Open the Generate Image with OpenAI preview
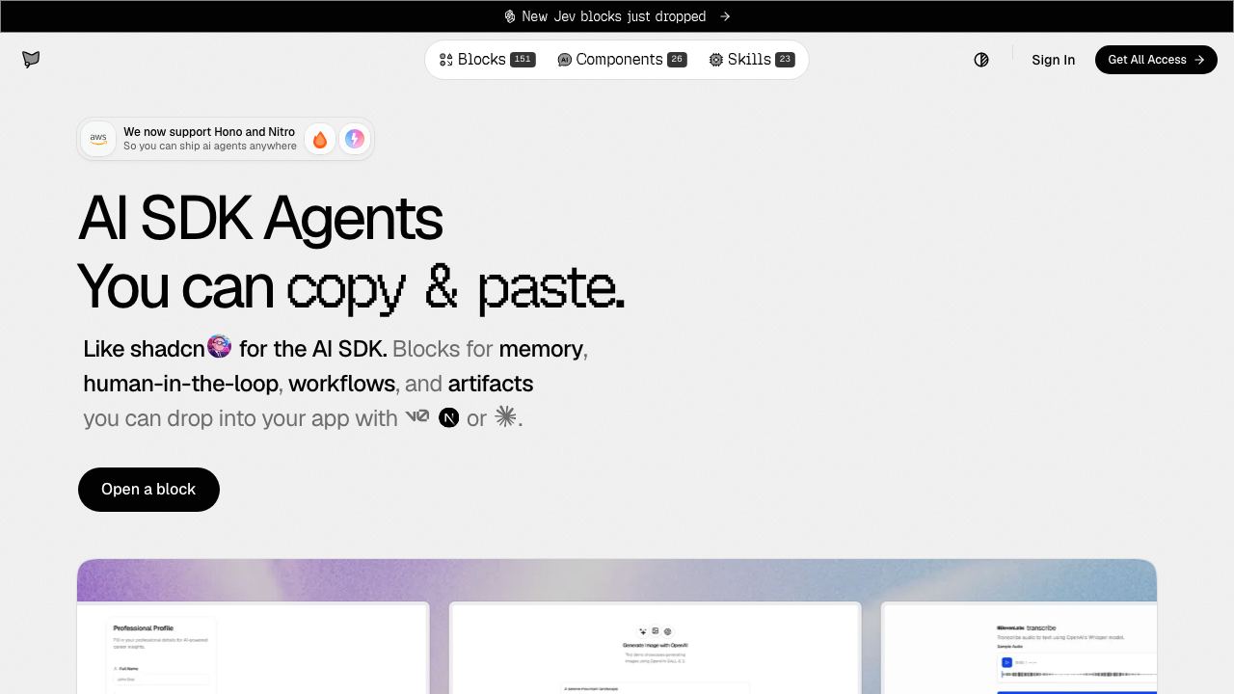Image resolution: width=1234 pixels, height=694 pixels. (656, 648)
